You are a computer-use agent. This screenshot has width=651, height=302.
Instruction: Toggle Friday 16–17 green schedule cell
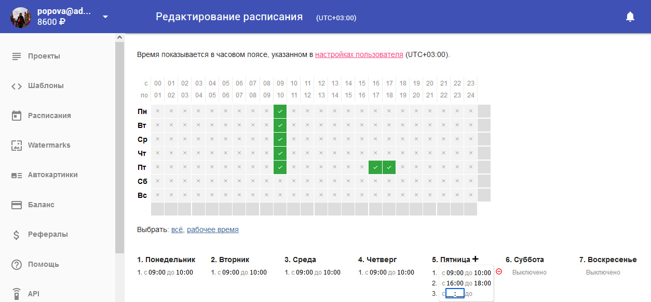(375, 167)
